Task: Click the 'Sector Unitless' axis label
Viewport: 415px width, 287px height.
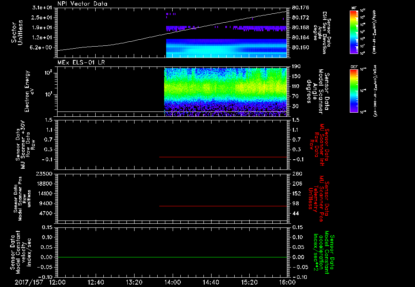Action: pyautogui.click(x=17, y=32)
